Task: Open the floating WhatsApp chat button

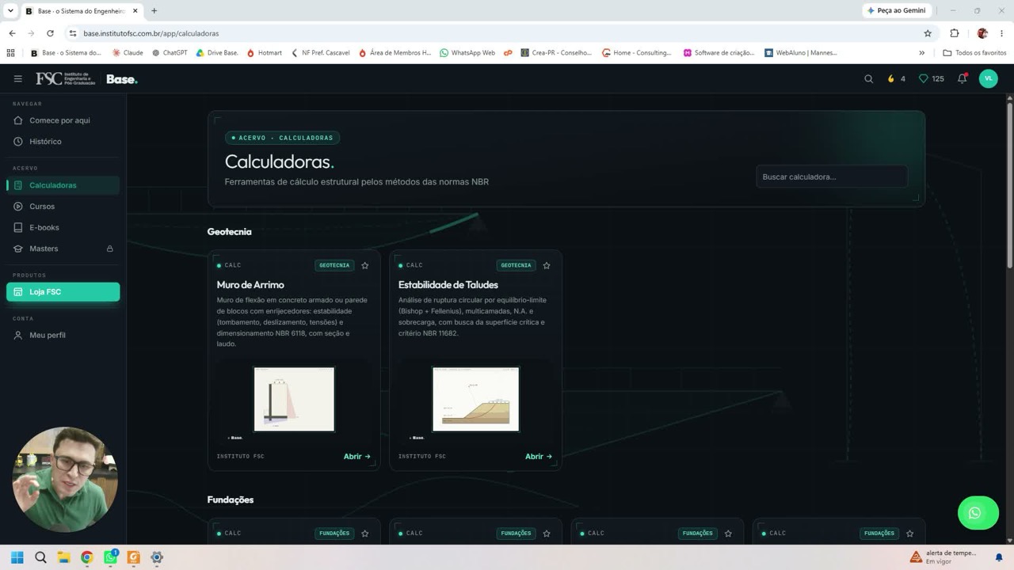Action: click(x=978, y=513)
